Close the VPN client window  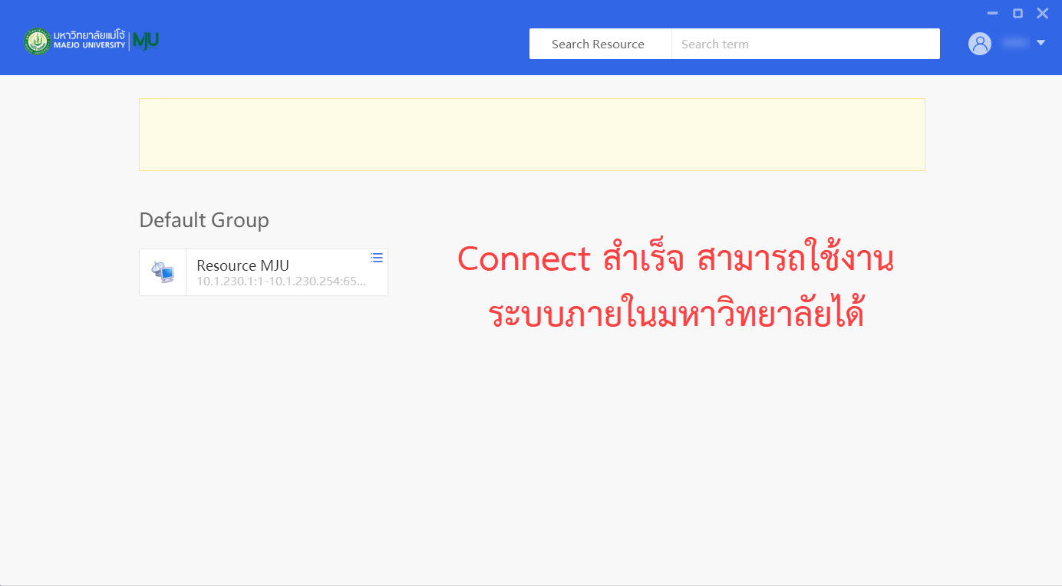(1042, 13)
